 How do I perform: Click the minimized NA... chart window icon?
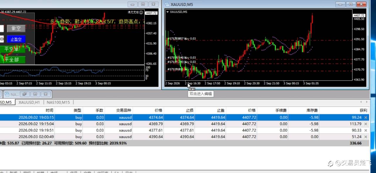(x=6, y=94)
